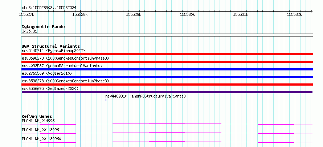Click the 3q25.31 cytogenetic band label
The width and height of the screenshot is (323, 147).
click(29, 31)
